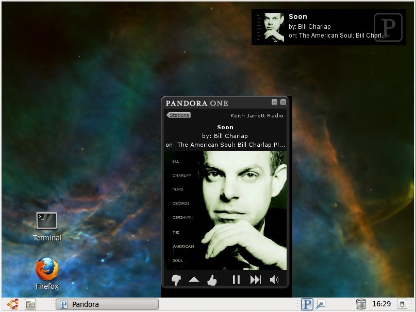Click the notification's album line 'on: The American Soul: Bill Charl...'
416x312 pixels.
337,36
